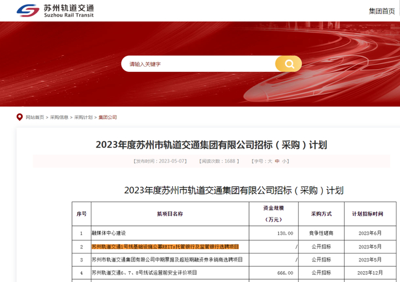This screenshot has width=400, height=282.
Task: Click the 采购方式 column header
Action: (x=321, y=213)
